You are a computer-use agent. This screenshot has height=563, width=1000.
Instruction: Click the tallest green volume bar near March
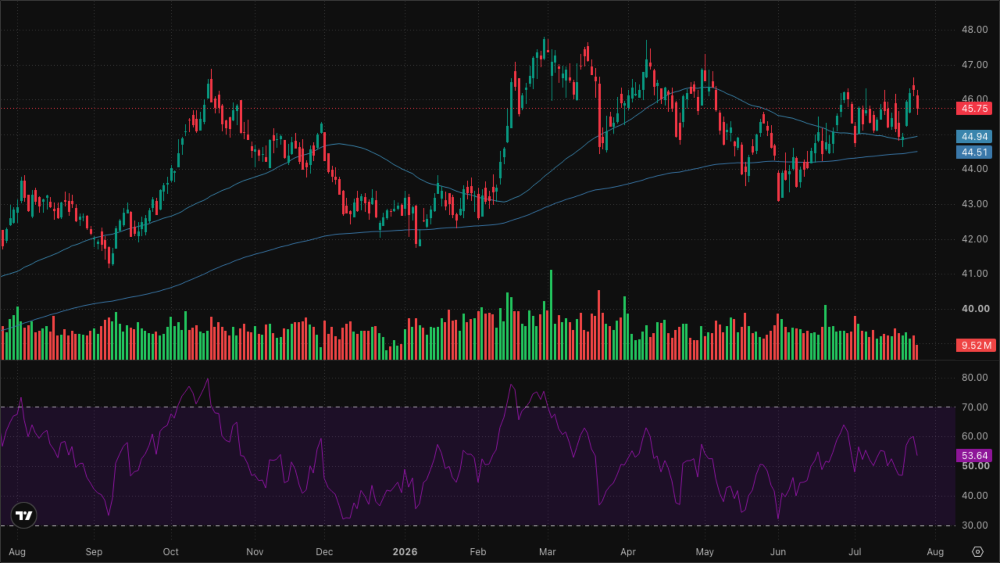(551, 314)
